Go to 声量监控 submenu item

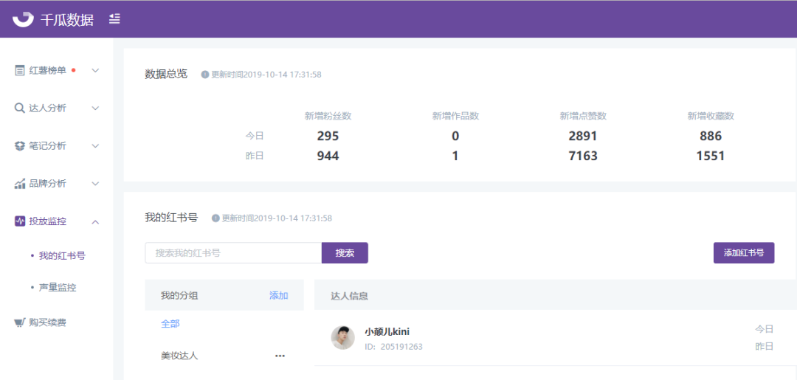[x=58, y=288]
